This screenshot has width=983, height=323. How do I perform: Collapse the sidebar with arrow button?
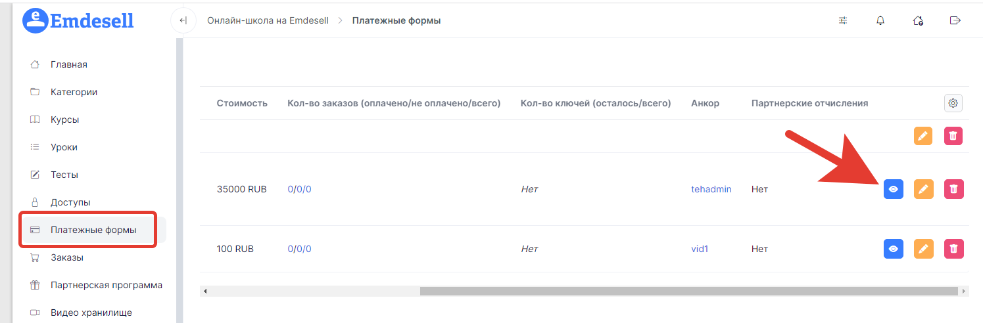183,20
